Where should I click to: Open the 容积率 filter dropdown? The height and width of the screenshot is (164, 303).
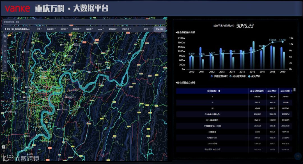[x=64, y=29]
